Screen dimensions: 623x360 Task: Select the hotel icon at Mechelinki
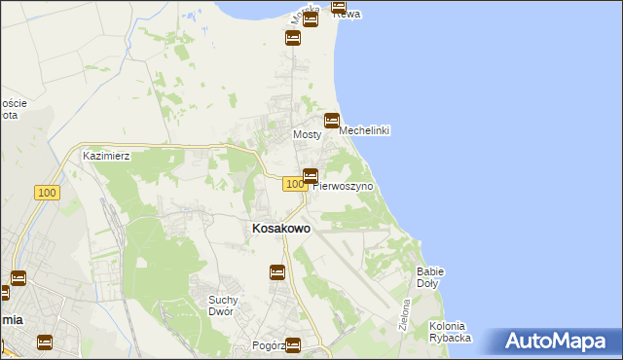click(332, 121)
